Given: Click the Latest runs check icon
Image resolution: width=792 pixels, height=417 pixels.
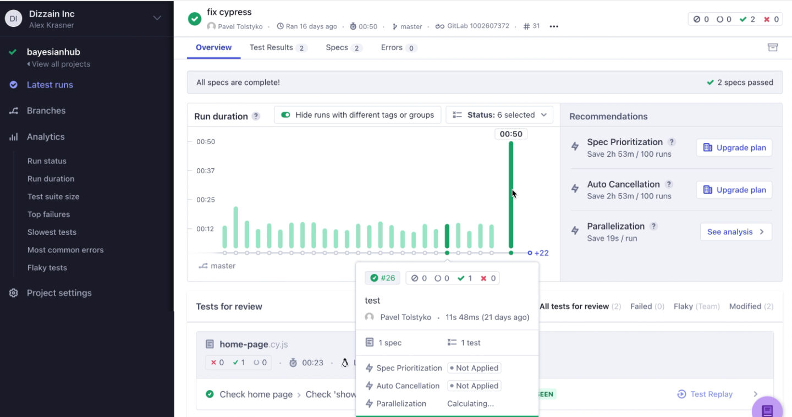Looking at the screenshot, I should coord(14,85).
